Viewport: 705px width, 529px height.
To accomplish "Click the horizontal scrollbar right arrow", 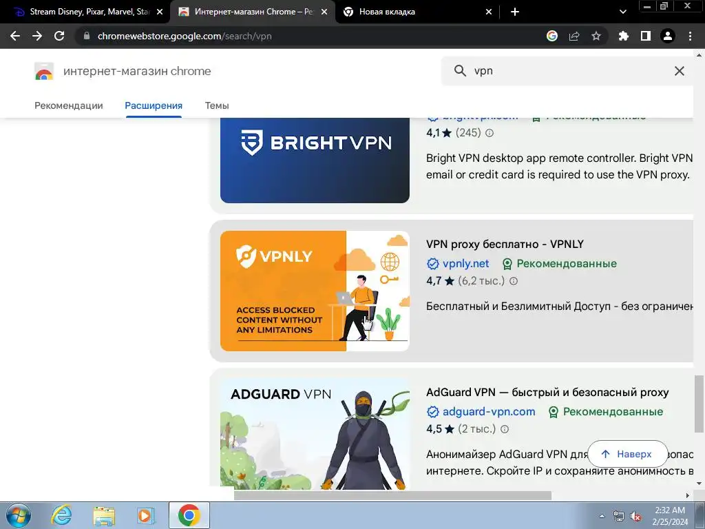I will [687, 495].
